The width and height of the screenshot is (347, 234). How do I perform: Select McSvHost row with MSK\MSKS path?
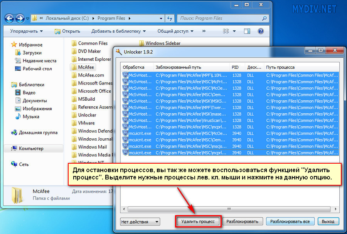pos(230,101)
